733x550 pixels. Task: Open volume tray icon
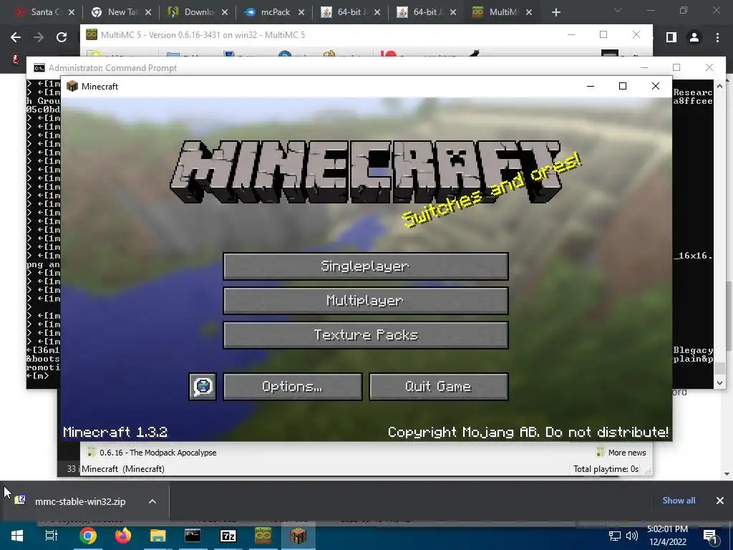tap(631, 536)
